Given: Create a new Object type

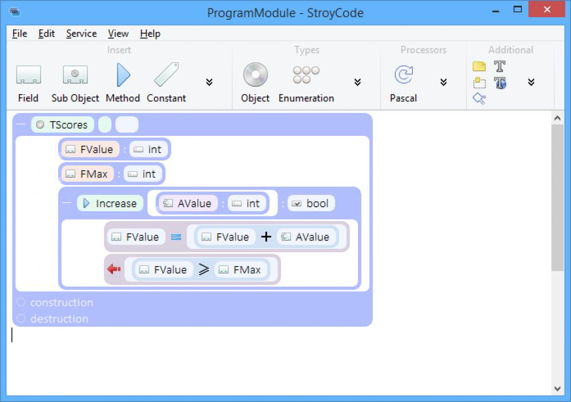Looking at the screenshot, I should [x=255, y=80].
